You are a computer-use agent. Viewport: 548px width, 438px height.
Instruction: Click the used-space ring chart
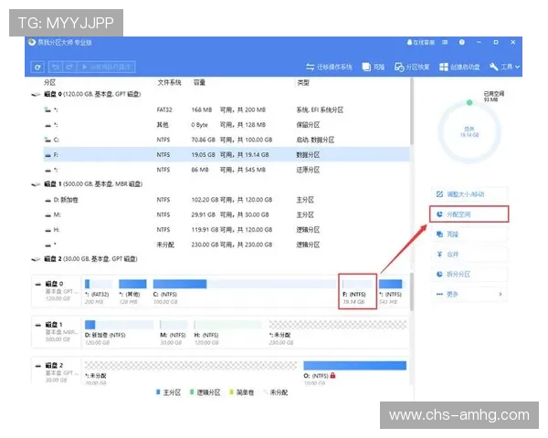tap(469, 131)
